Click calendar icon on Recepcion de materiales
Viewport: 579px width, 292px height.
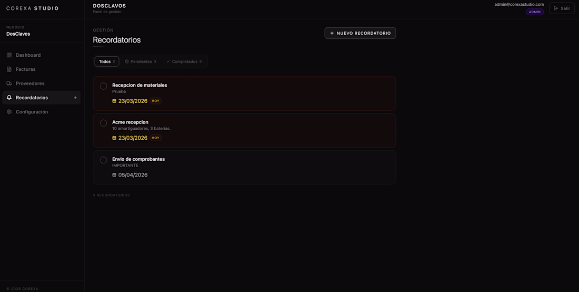pos(114,101)
